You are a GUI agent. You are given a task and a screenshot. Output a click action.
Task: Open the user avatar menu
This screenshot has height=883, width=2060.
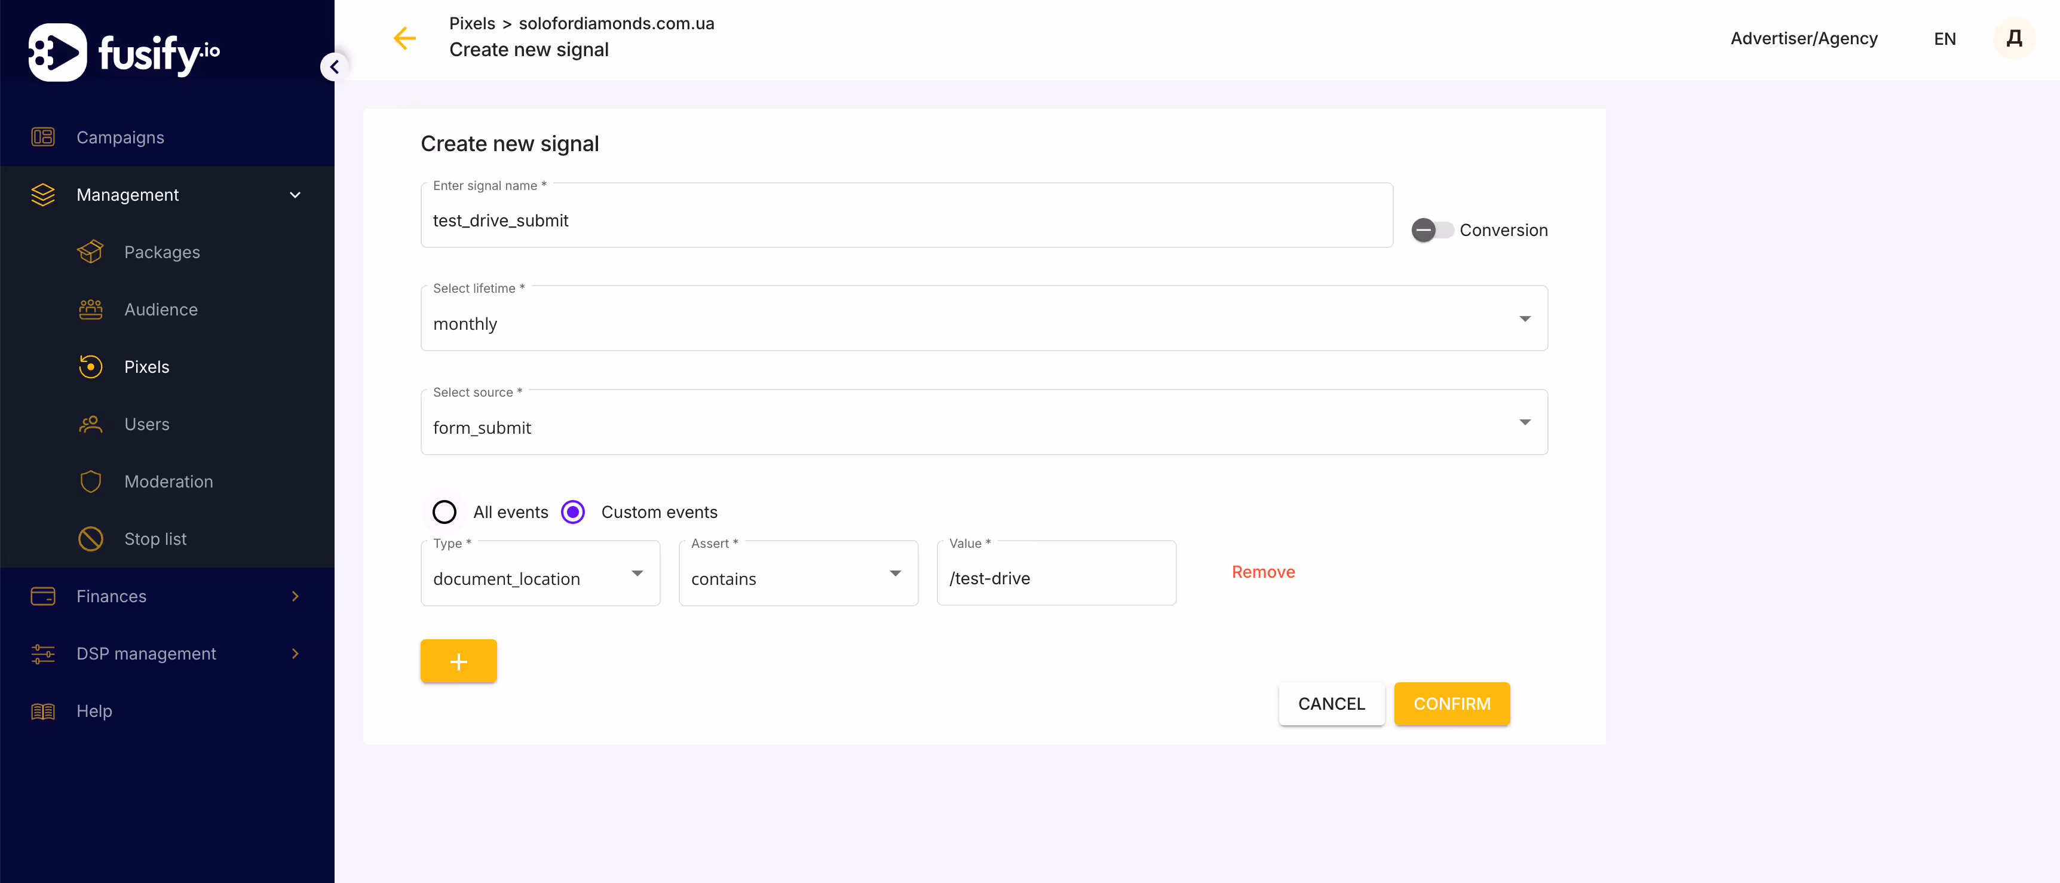2015,38
